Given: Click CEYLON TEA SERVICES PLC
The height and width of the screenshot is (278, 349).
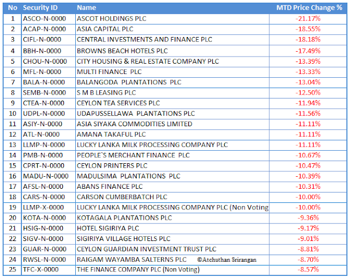Looking at the screenshot, I should 118,103.
